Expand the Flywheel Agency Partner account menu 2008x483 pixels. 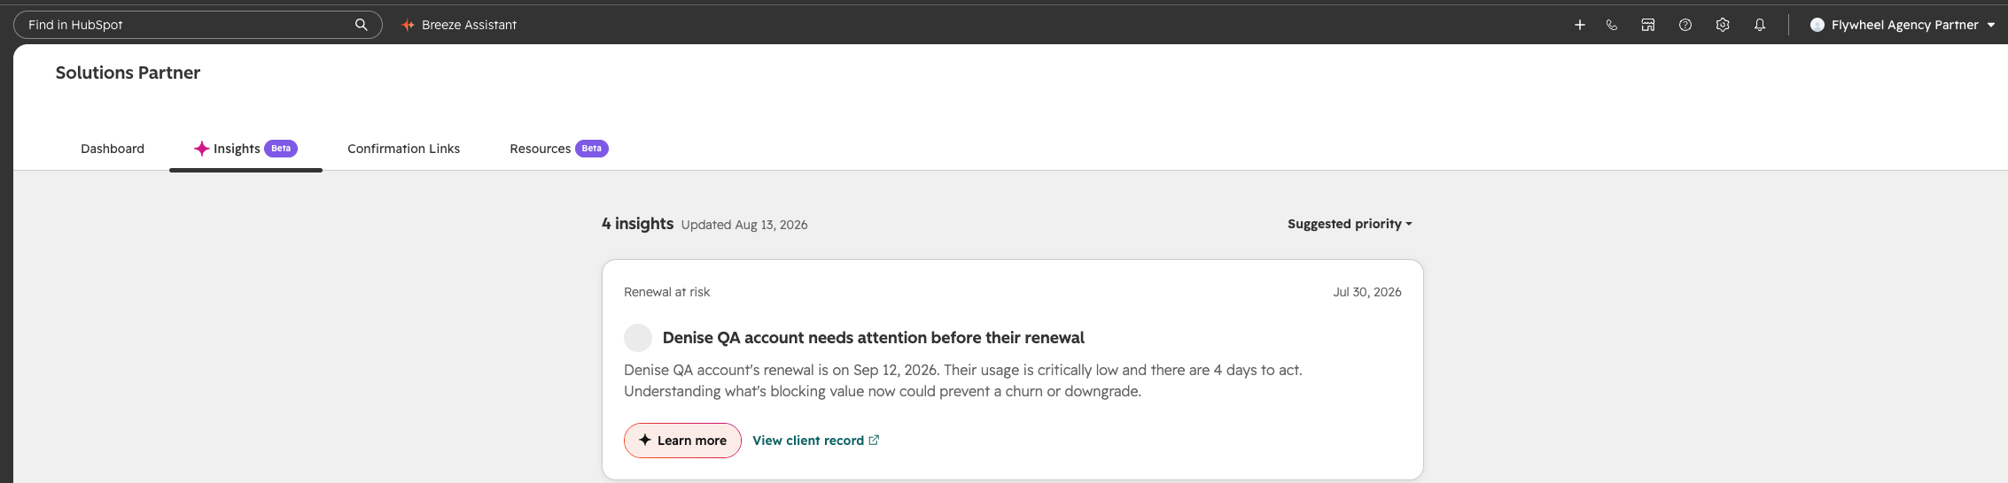pyautogui.click(x=1902, y=25)
